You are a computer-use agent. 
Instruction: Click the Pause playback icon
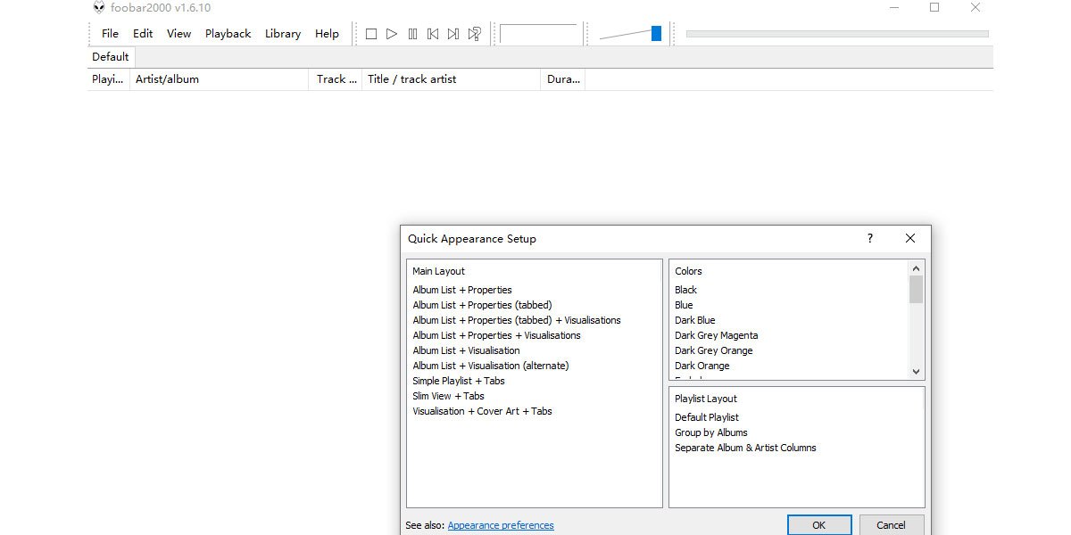[x=412, y=34]
